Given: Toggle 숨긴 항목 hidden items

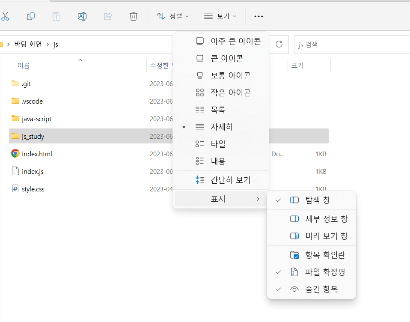Looking at the screenshot, I should coord(312,289).
